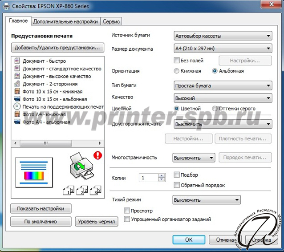Close the EPSON XP-860 properties window
This screenshot has height=252, width=284.
(271, 4)
